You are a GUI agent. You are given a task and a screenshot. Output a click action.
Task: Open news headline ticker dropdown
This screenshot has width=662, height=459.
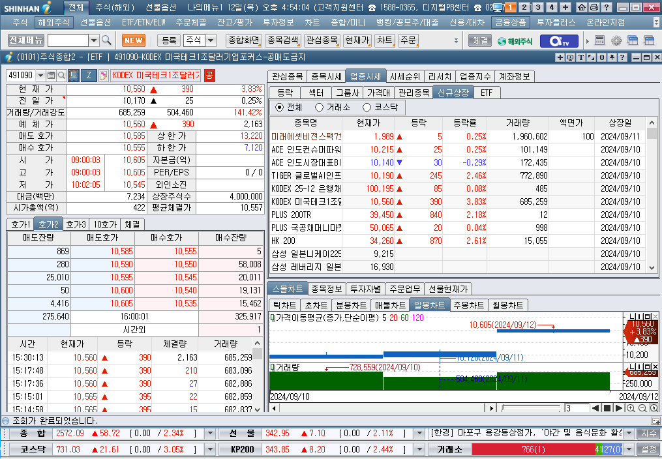coord(629,434)
